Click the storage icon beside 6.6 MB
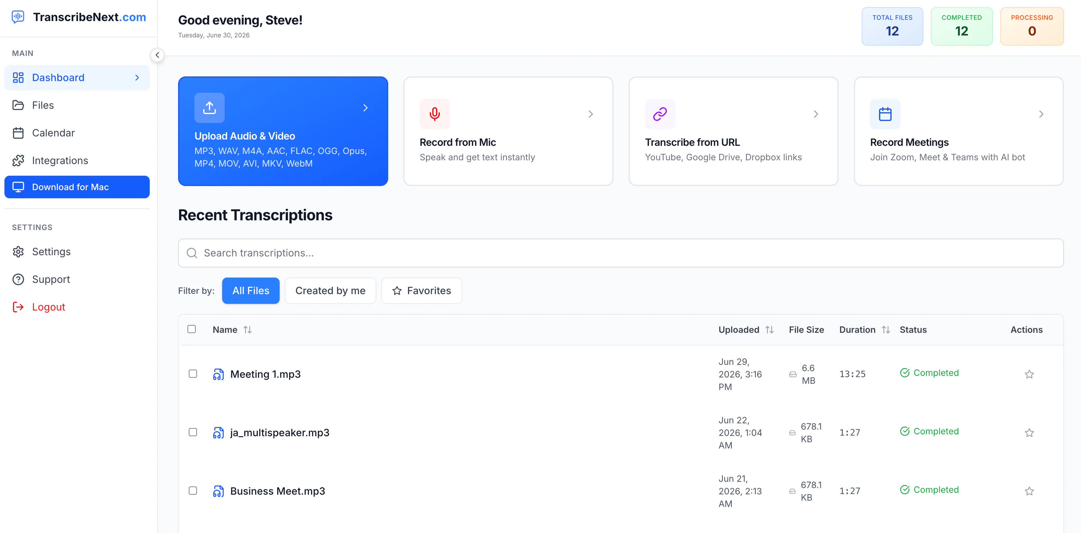This screenshot has width=1081, height=533. 793,374
